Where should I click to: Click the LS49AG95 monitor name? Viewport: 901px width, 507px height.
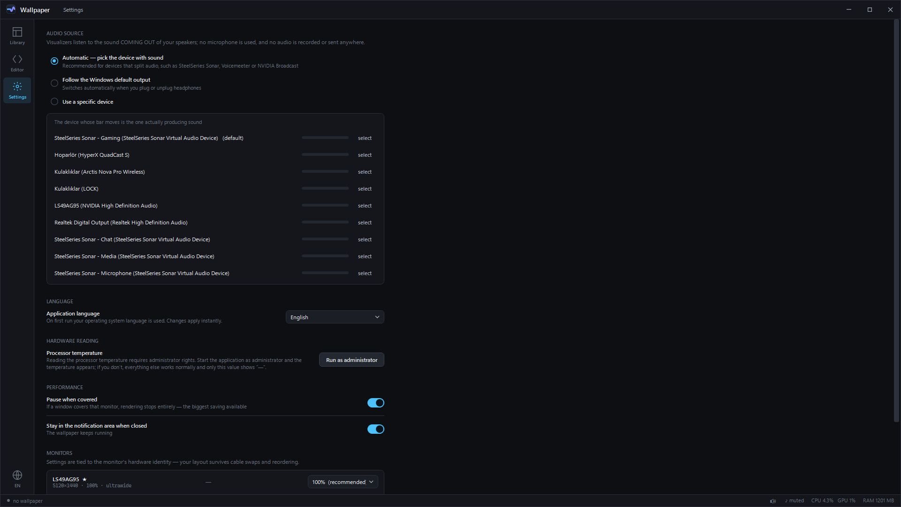pos(66,479)
